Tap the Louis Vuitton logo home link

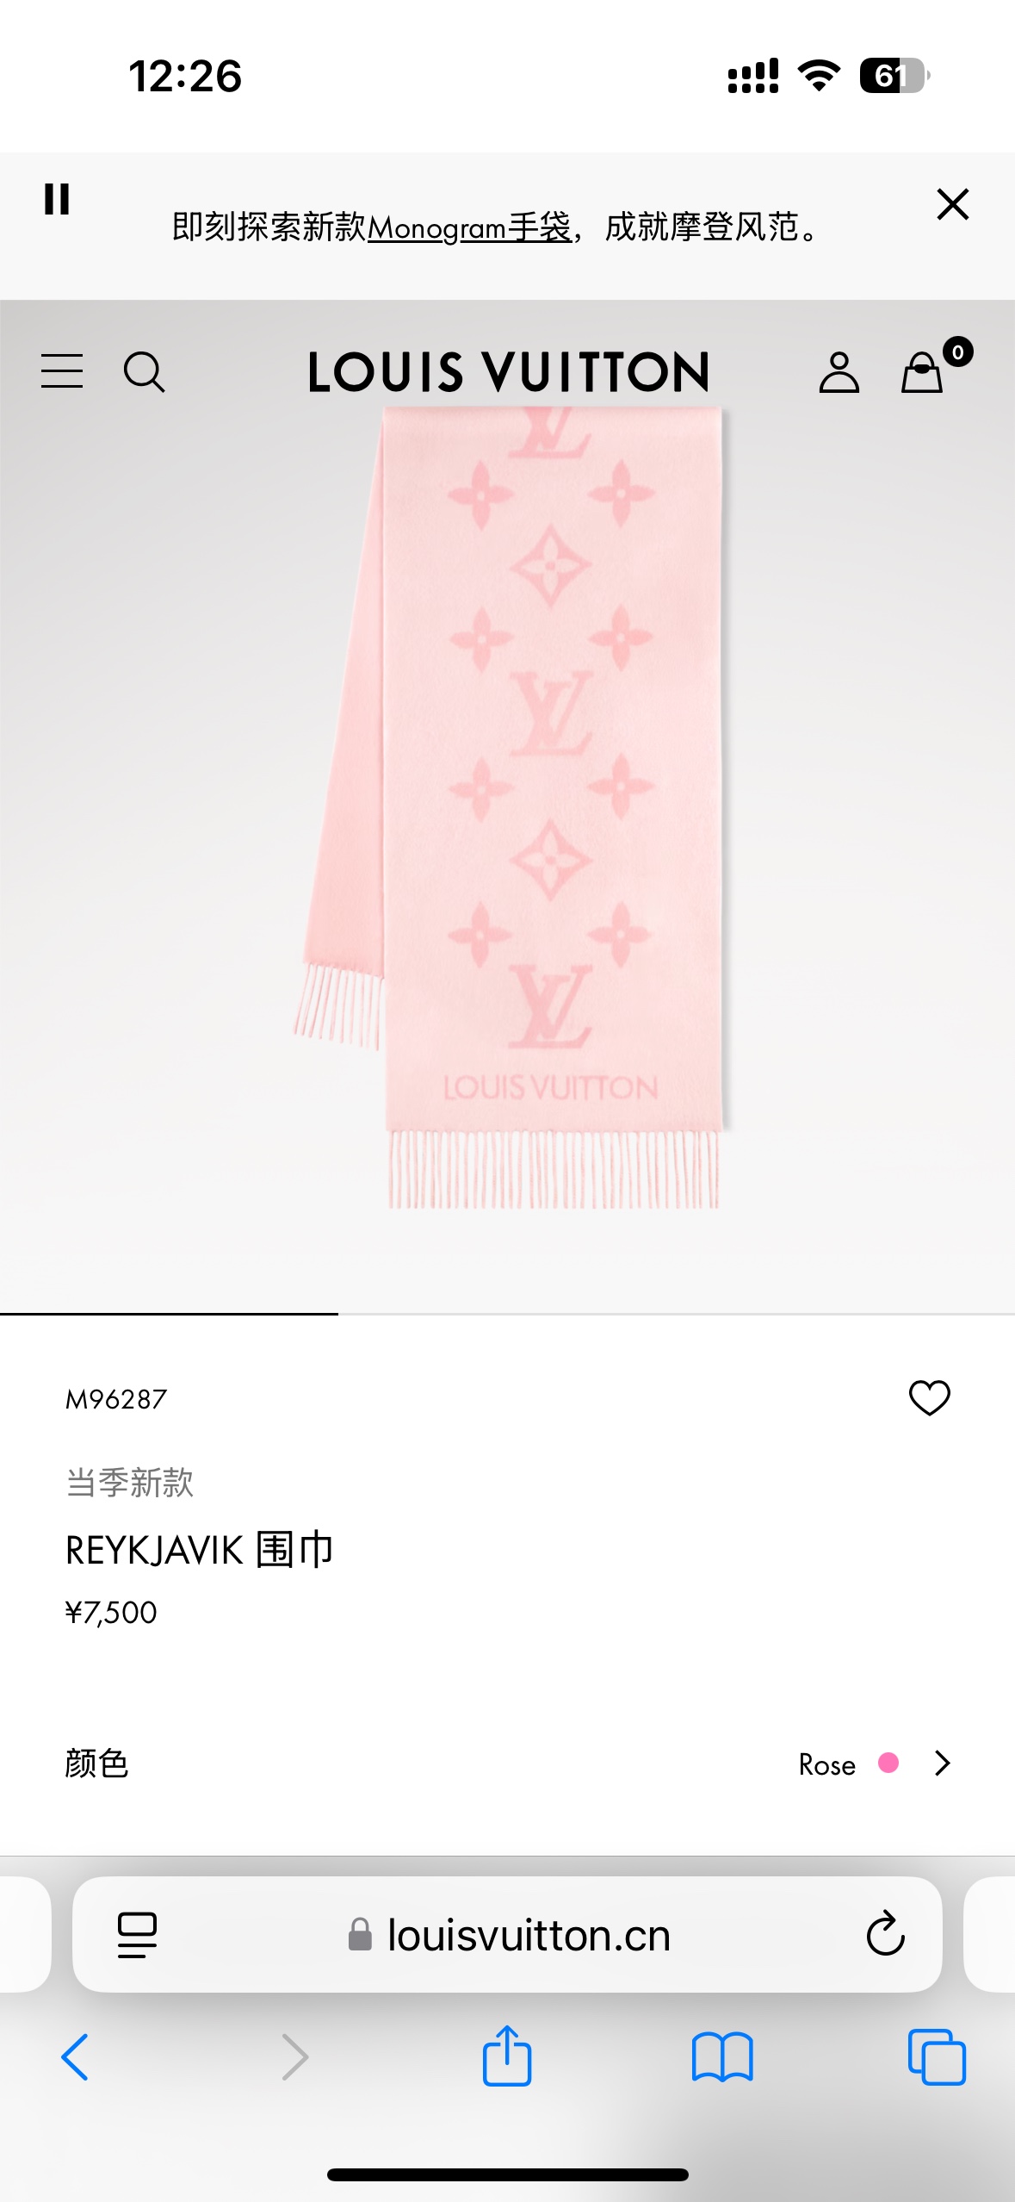point(509,372)
